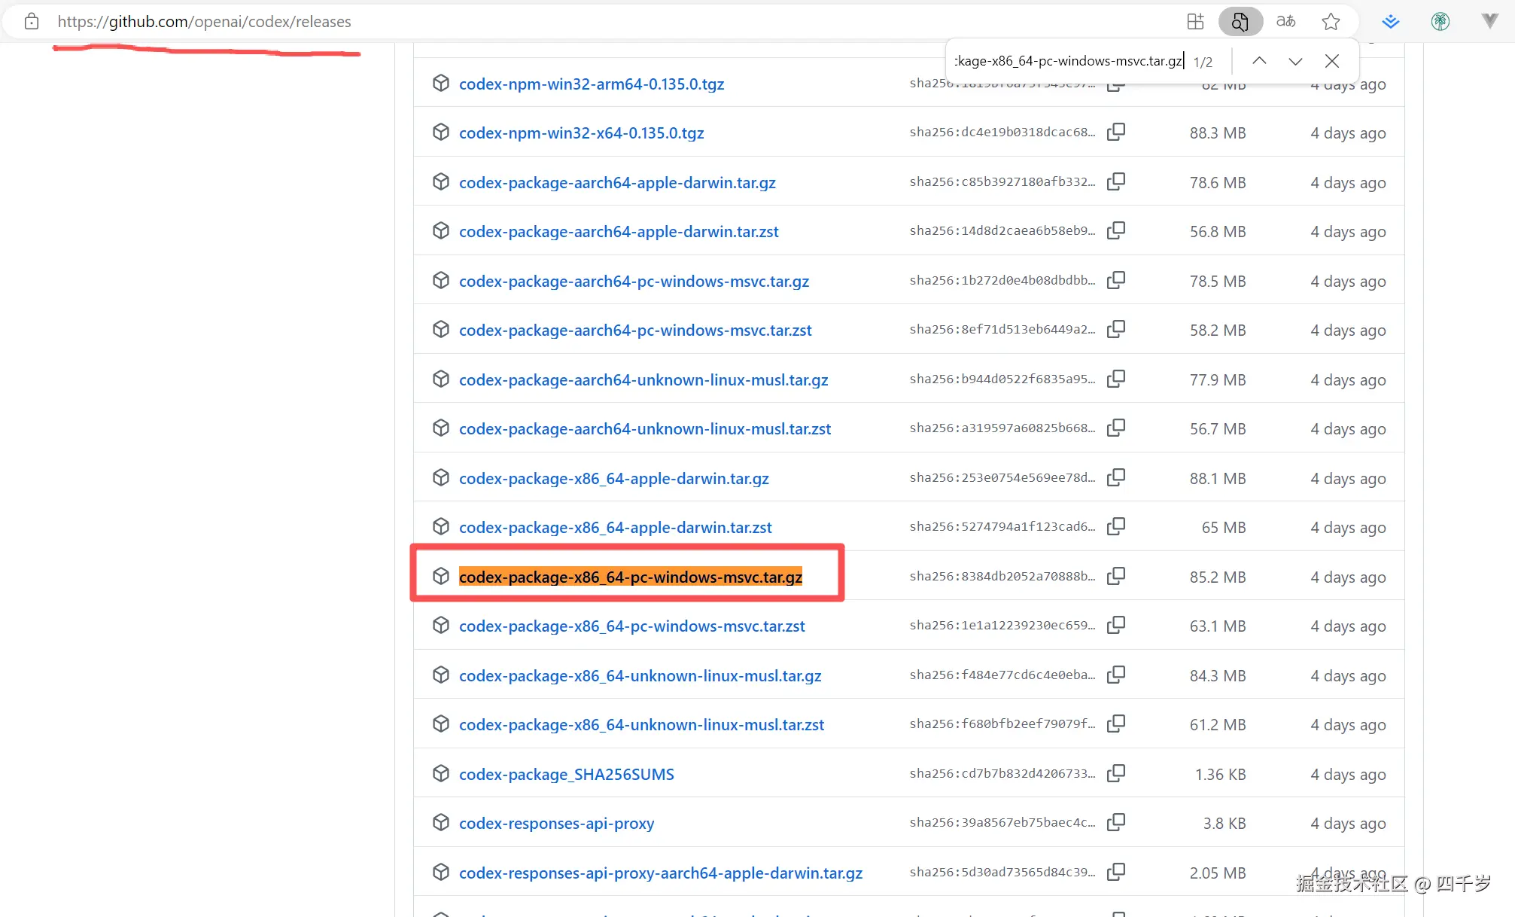The height and width of the screenshot is (917, 1515).
Task: Copy sha256 of x86_64-unknown-linux-musl.tar.zst package
Action: click(x=1116, y=724)
